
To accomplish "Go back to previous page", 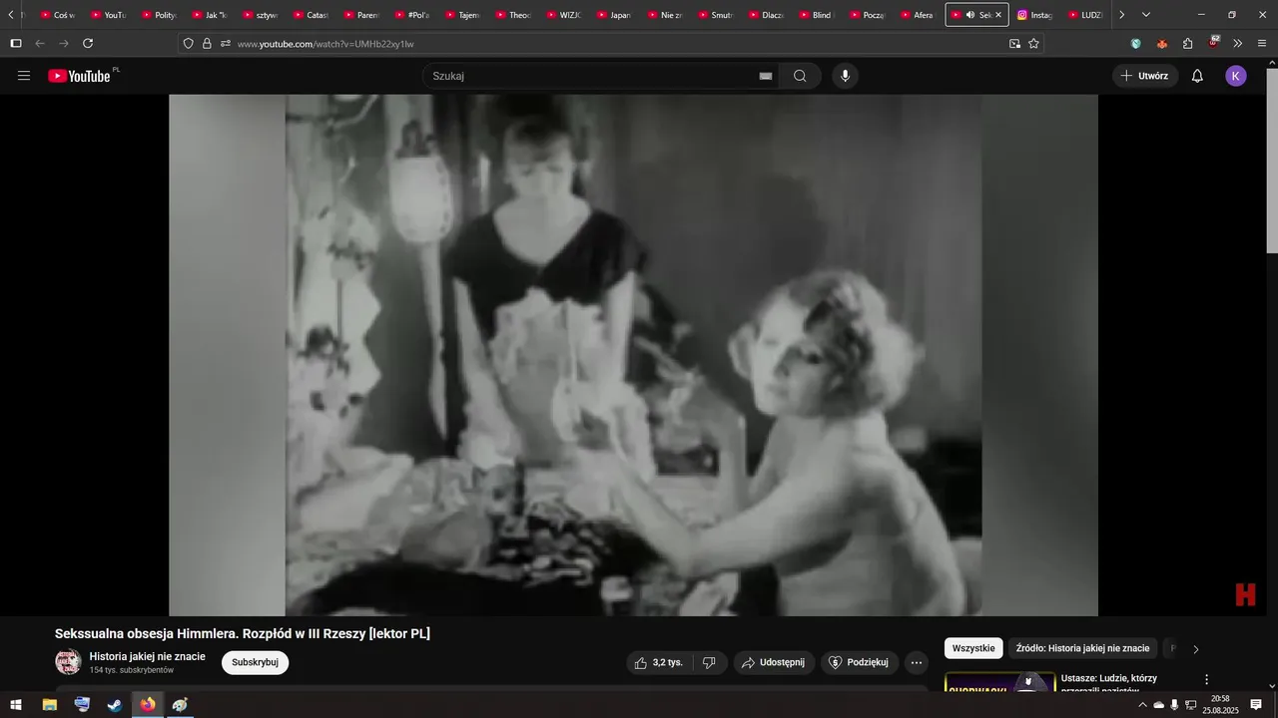I will 40,43.
